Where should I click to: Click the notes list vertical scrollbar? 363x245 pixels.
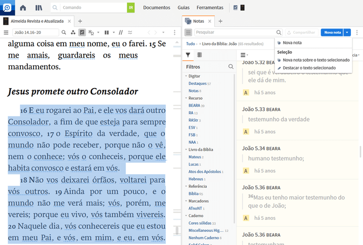[x=360, y=151]
